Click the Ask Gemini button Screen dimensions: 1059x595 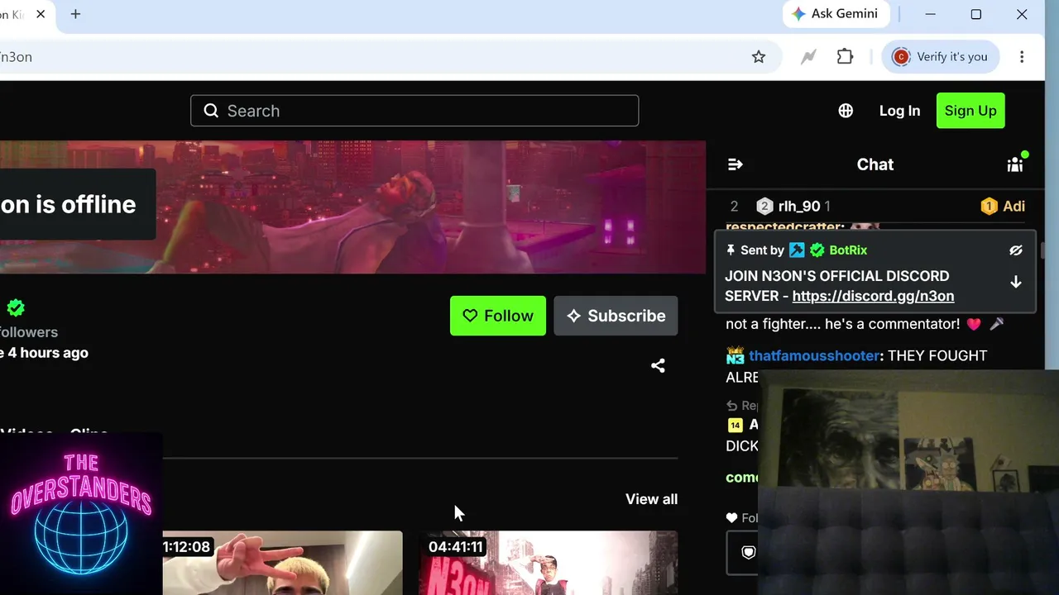click(x=836, y=14)
